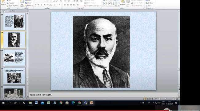Open the text columns dropdown
This screenshot has width=200, height=111.
78,5
